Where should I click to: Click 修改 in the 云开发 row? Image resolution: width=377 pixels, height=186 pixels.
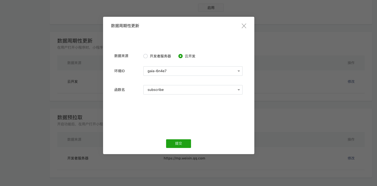click(x=351, y=82)
